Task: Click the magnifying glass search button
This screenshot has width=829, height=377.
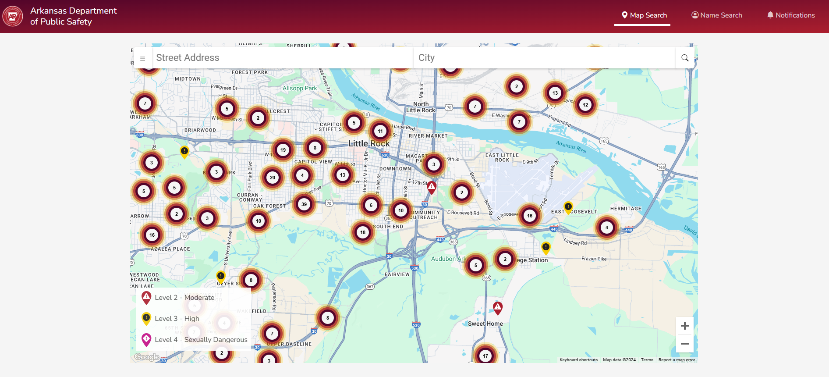Action: click(x=685, y=58)
